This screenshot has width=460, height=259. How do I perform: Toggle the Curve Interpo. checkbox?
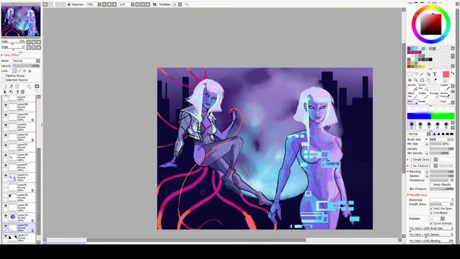pyautogui.click(x=431, y=224)
